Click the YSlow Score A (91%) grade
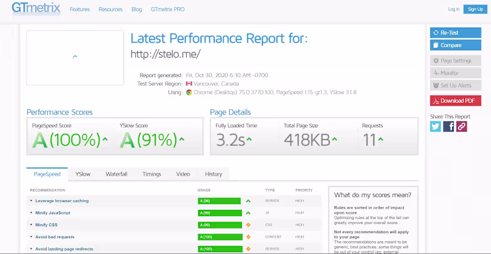 (x=149, y=140)
